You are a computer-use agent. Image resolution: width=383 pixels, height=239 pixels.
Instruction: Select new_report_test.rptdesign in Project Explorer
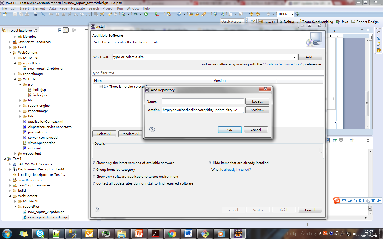pos(48,217)
